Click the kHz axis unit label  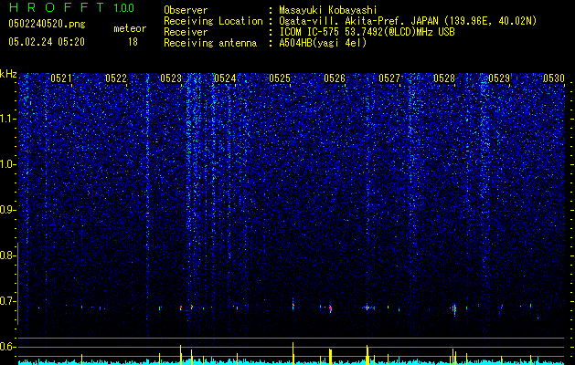pyautogui.click(x=8, y=74)
